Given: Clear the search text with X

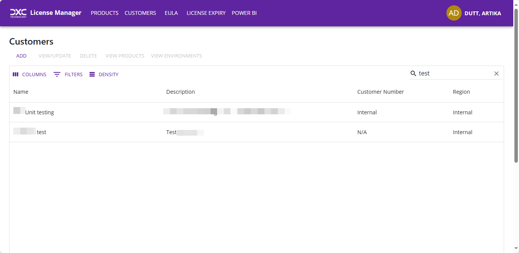Looking at the screenshot, I should (x=496, y=74).
